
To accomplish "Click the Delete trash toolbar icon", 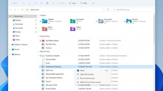I will tap(53, 3).
